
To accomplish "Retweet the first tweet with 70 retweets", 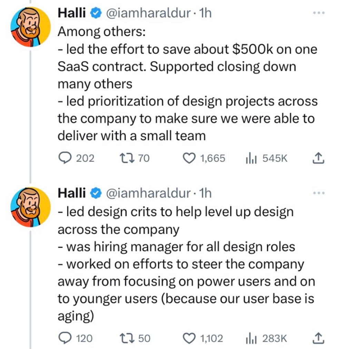I will click(124, 158).
